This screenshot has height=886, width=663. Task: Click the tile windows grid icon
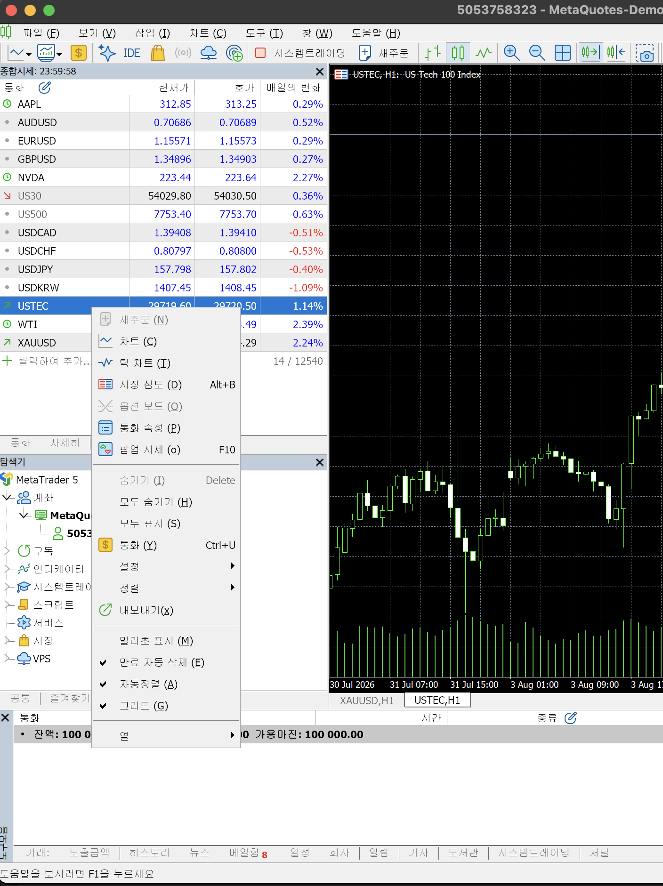563,53
